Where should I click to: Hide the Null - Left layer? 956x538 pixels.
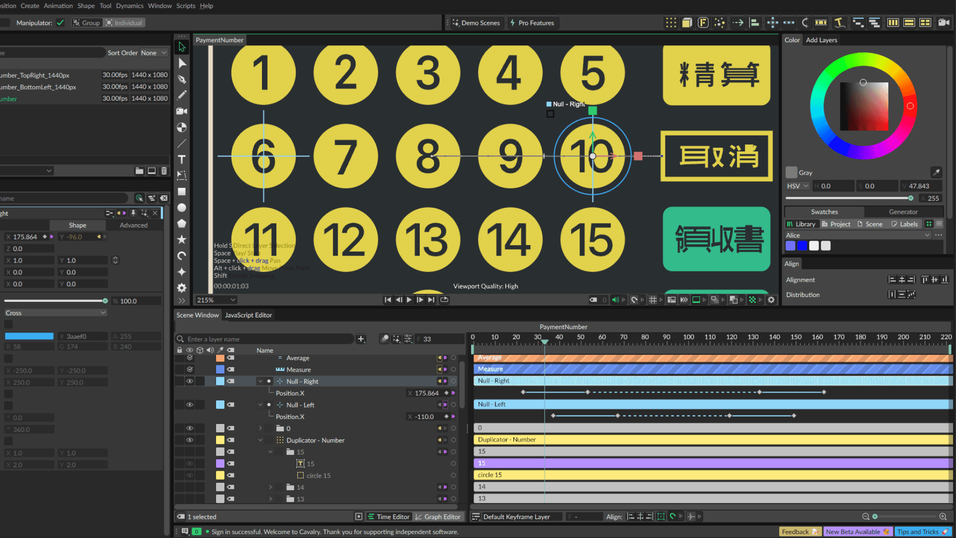click(x=190, y=405)
